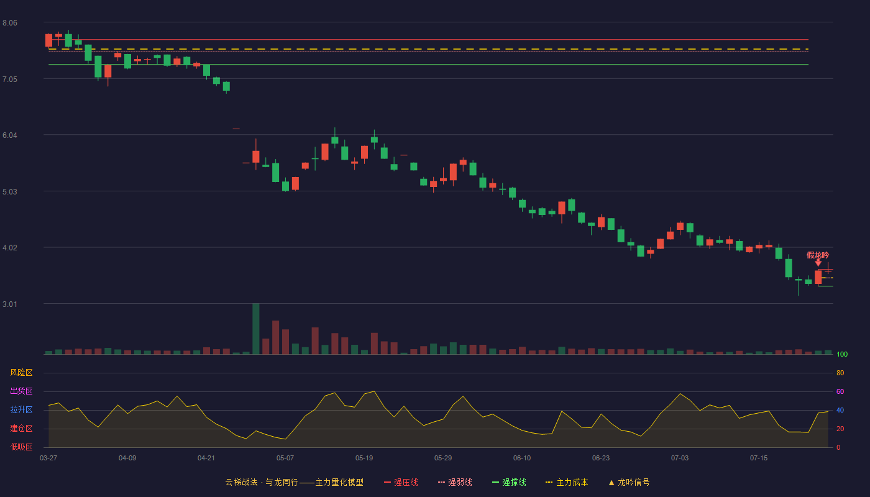Click the tallest green volume bar
Screen dimensions: 870x497
click(x=256, y=329)
